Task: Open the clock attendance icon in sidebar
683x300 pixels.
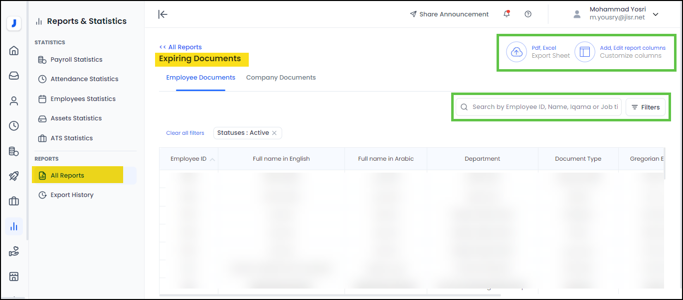Action: coord(14,126)
